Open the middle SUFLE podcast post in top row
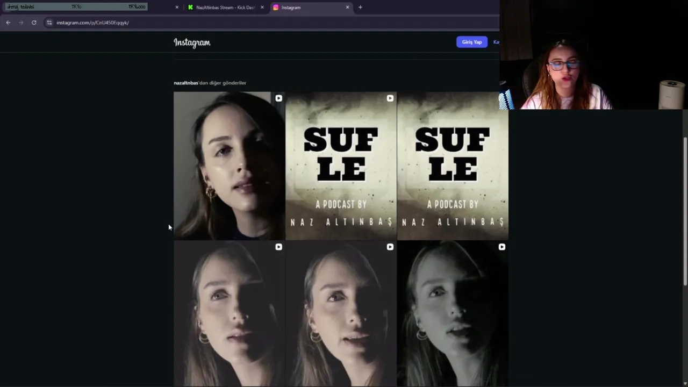Screen dimensions: 688x387 click(341, 166)
